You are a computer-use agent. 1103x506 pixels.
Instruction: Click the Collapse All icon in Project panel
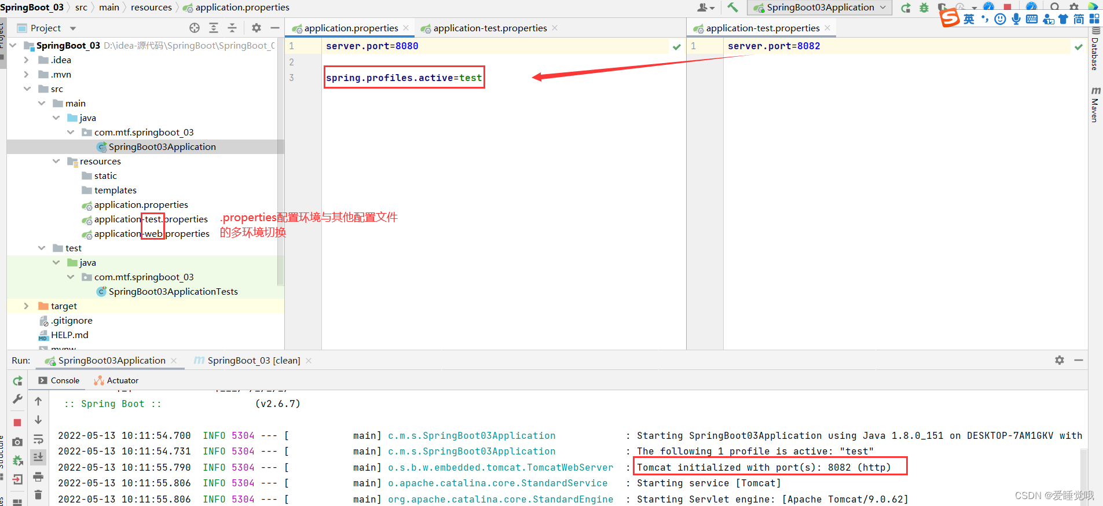click(x=232, y=28)
